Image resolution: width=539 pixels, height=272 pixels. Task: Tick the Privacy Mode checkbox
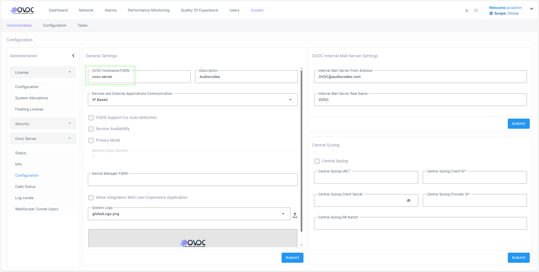(x=91, y=140)
